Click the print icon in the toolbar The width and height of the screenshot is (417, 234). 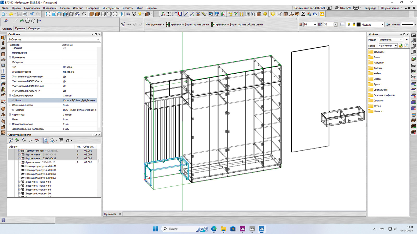(x=25, y=14)
